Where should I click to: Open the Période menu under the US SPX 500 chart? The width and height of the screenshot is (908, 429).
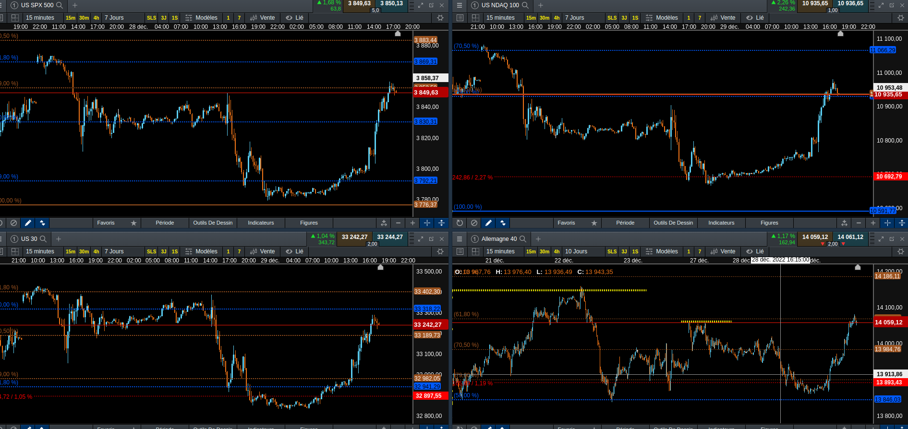point(165,223)
